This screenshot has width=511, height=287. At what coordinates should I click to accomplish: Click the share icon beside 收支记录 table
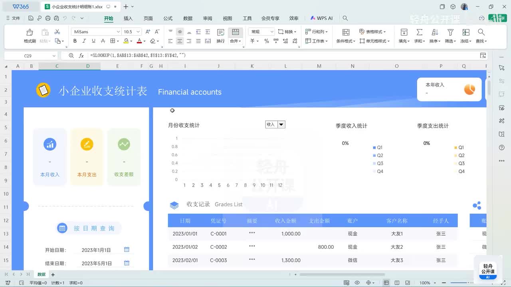click(x=477, y=206)
